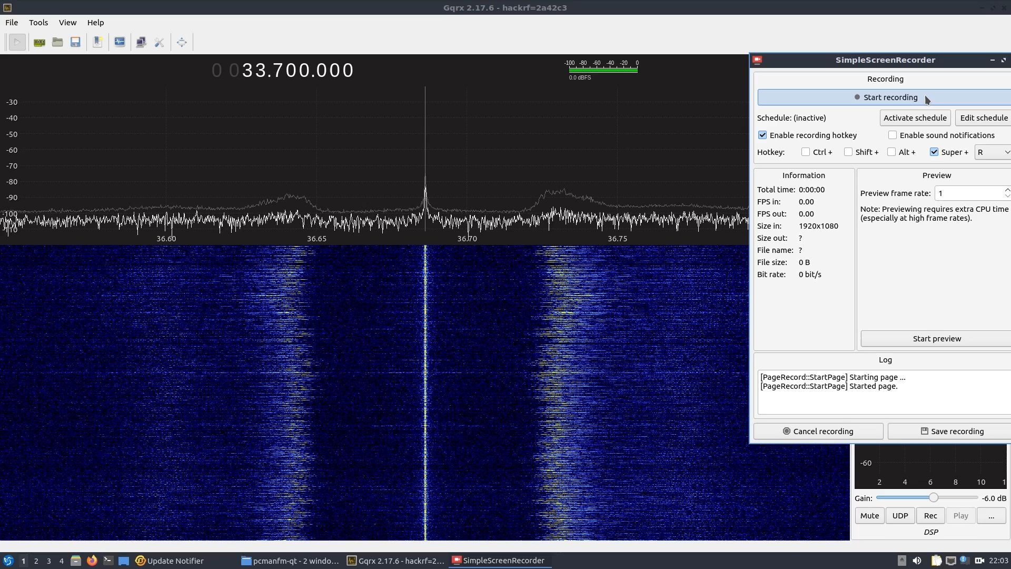Click the volume icon in system tray
The image size is (1011, 569).
point(917,561)
